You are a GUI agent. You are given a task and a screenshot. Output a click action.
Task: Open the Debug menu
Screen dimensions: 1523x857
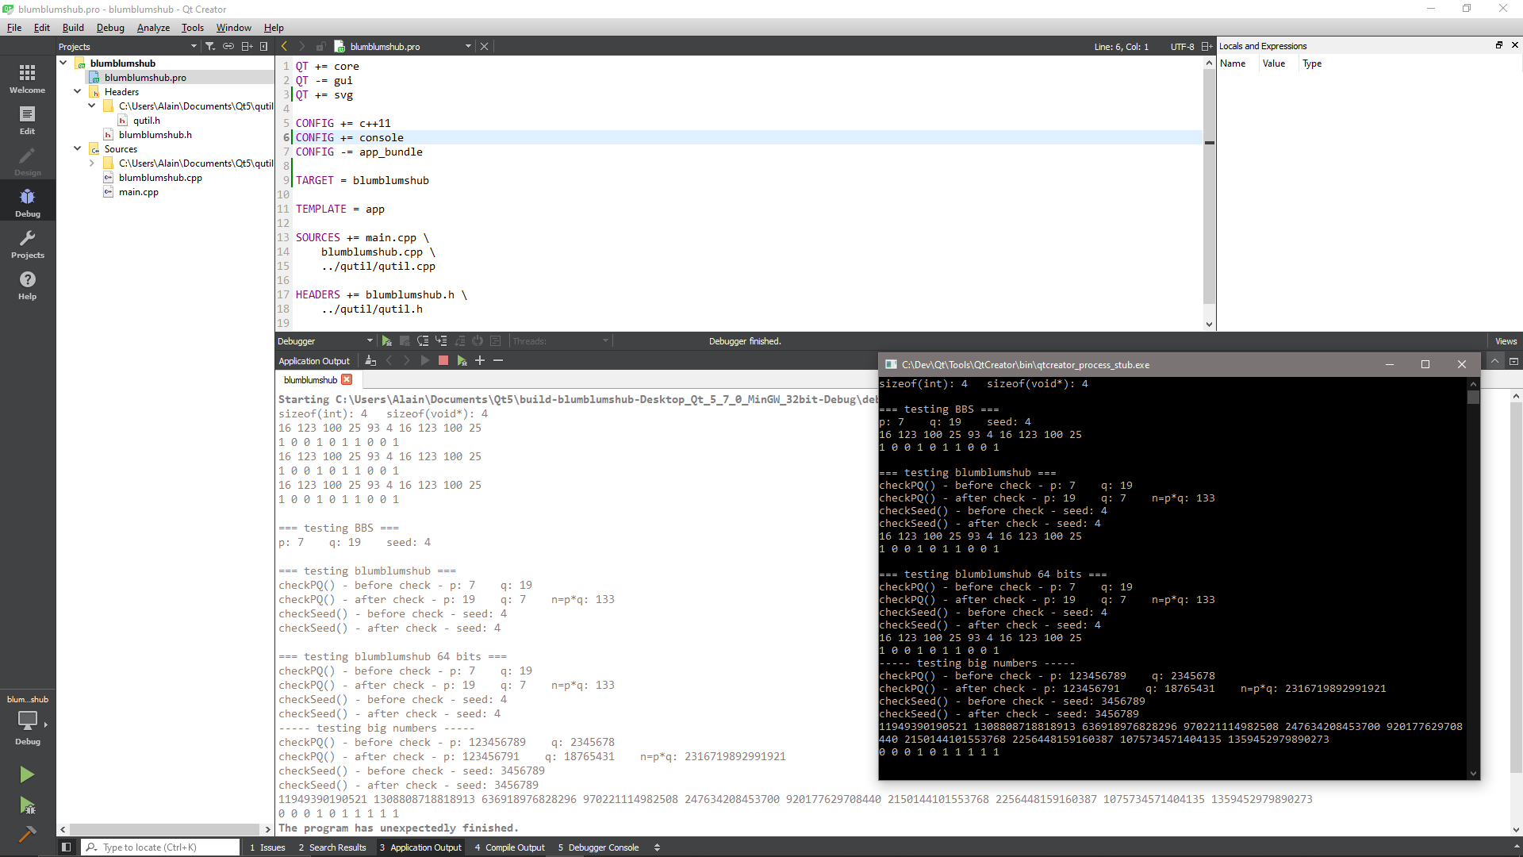pos(110,27)
